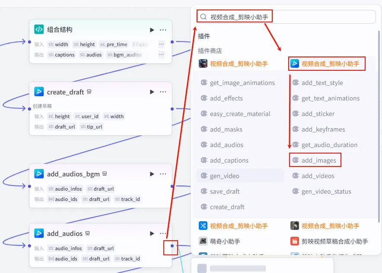This screenshot has height=273, width=382.
Task: Select first 视频合成_剪映小助手 plugin with game avatar
Action: click(x=233, y=64)
